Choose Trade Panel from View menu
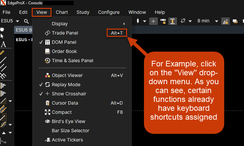Image resolution: width=244 pixels, height=146 pixels. [65, 33]
